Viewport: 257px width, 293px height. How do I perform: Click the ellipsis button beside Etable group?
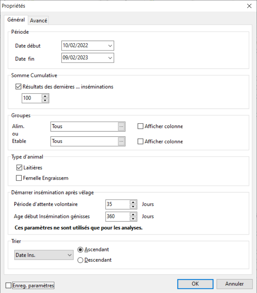coord(121,141)
